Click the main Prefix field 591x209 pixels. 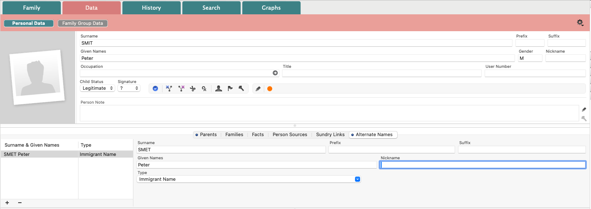pyautogui.click(x=530, y=43)
